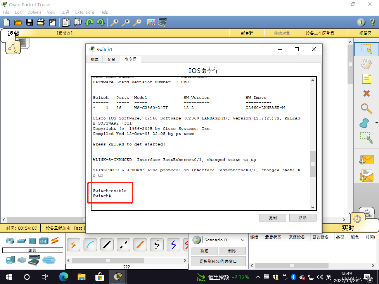Choose the Select tool in right sidebar
The width and height of the screenshot is (379, 284).
tap(367, 49)
